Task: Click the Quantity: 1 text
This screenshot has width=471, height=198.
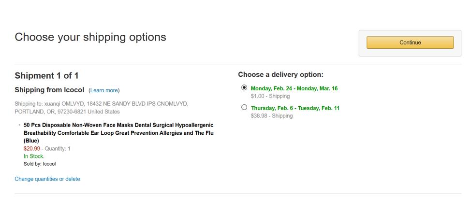Action: coord(58,149)
